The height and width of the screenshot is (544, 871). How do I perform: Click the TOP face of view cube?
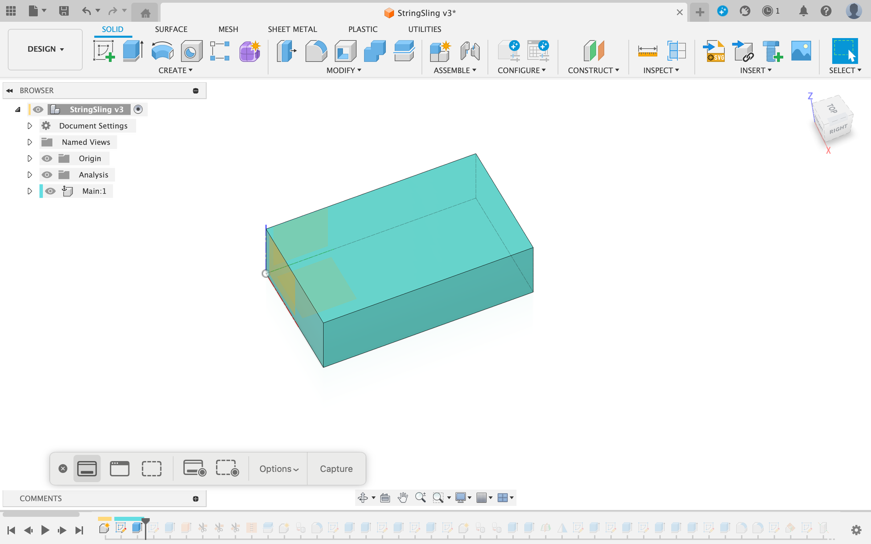[833, 108]
